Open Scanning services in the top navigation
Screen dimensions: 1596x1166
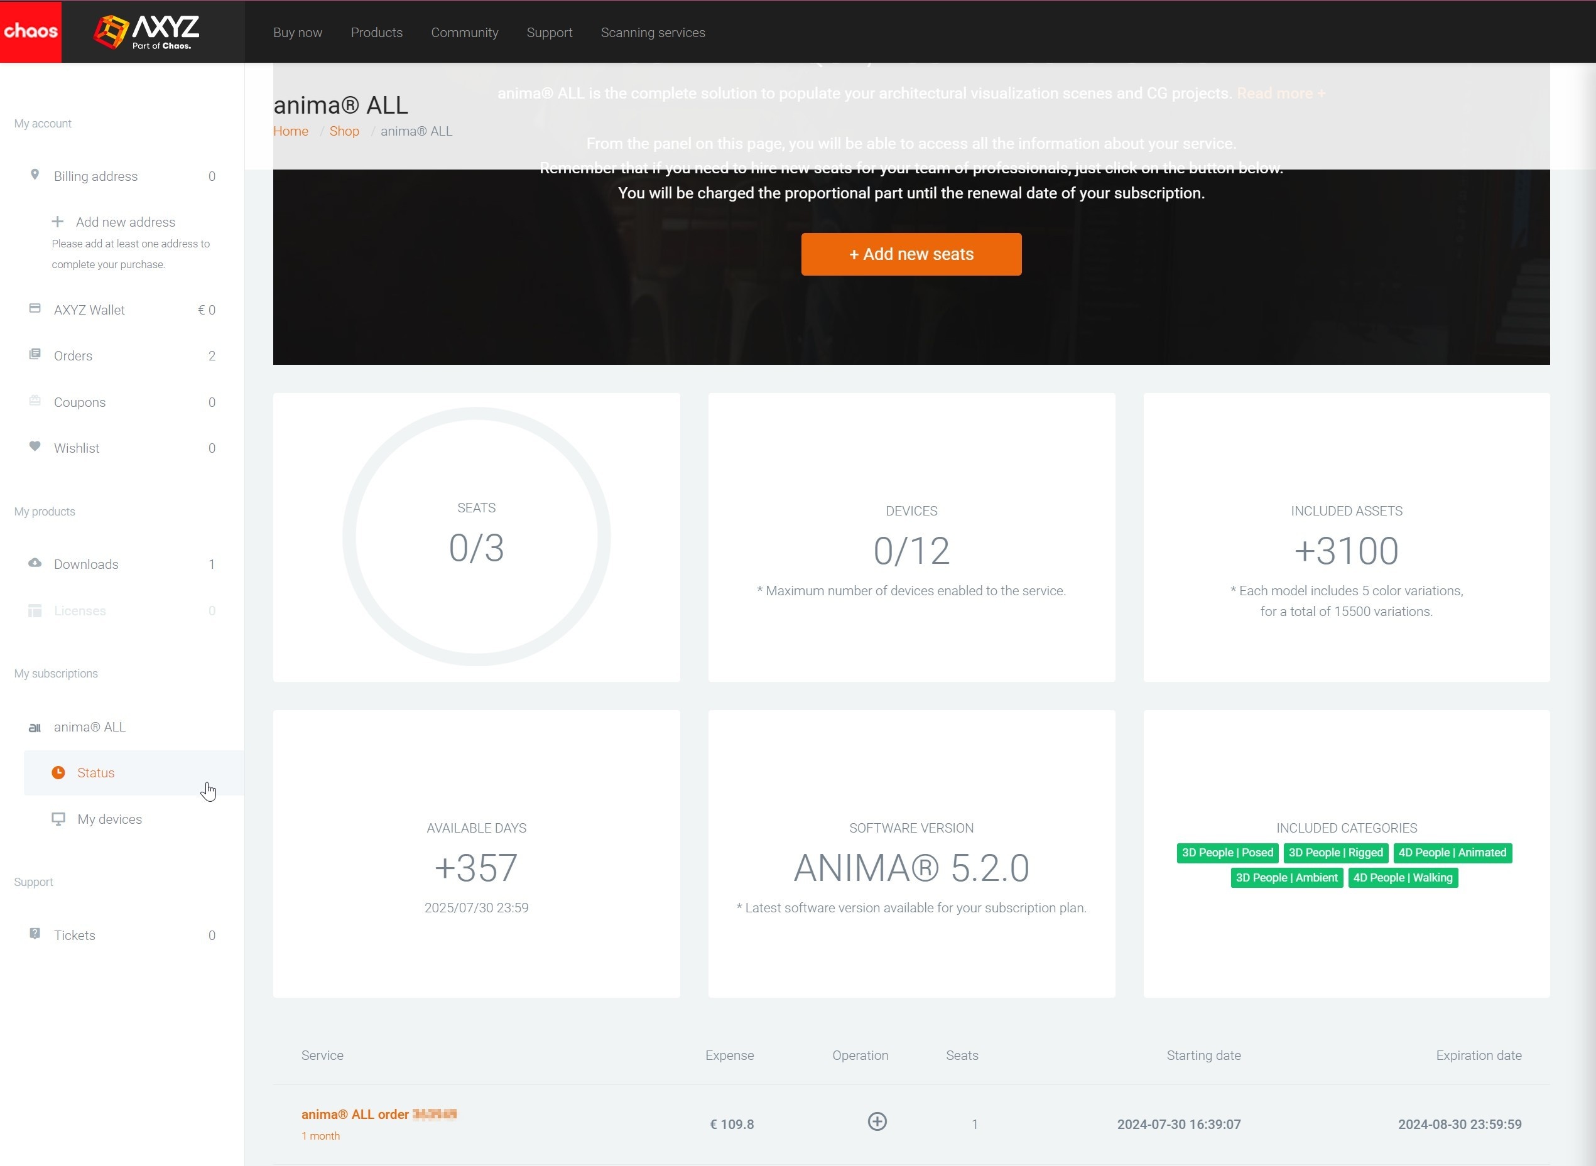(x=653, y=33)
